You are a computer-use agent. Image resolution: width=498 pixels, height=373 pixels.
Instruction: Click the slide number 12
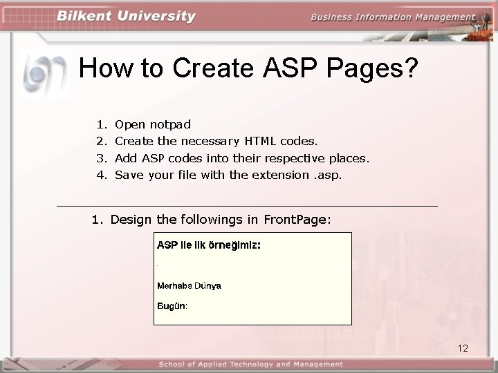[x=463, y=348]
